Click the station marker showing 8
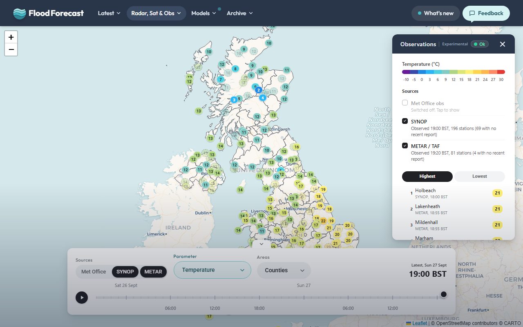523x327 pixels. pos(235,69)
